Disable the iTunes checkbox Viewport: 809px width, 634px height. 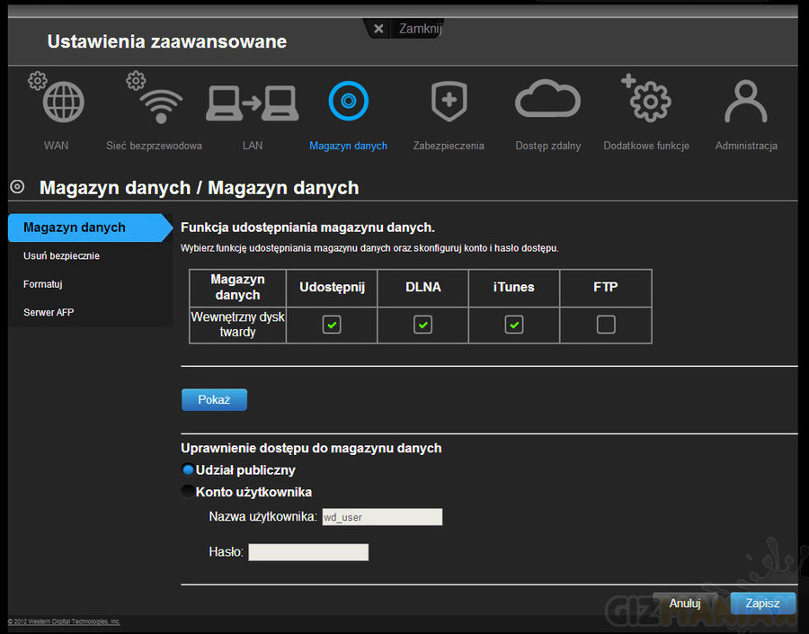514,325
